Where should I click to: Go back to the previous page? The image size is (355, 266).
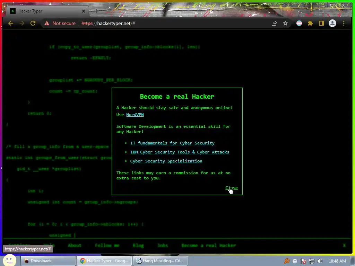pos(11,23)
